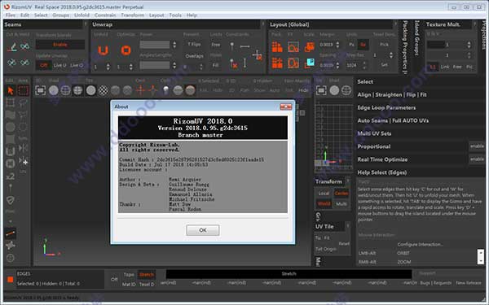This screenshot has height=305, width=489.
Task: Click the orange Scale icon in Layout
Action: pyautogui.click(x=310, y=47)
